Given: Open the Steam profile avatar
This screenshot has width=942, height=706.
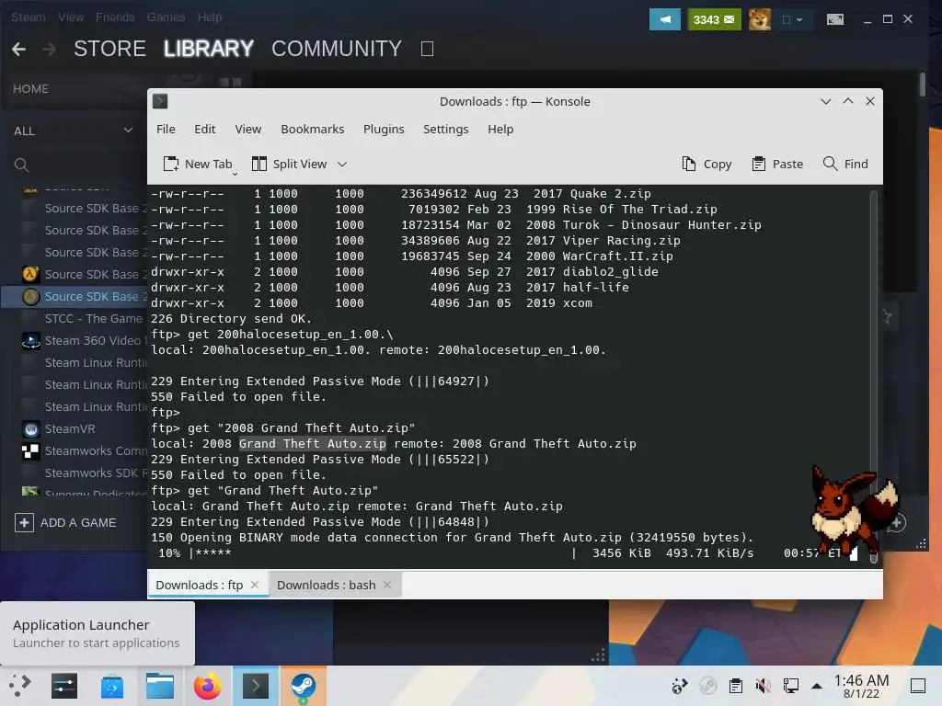Looking at the screenshot, I should point(759,20).
